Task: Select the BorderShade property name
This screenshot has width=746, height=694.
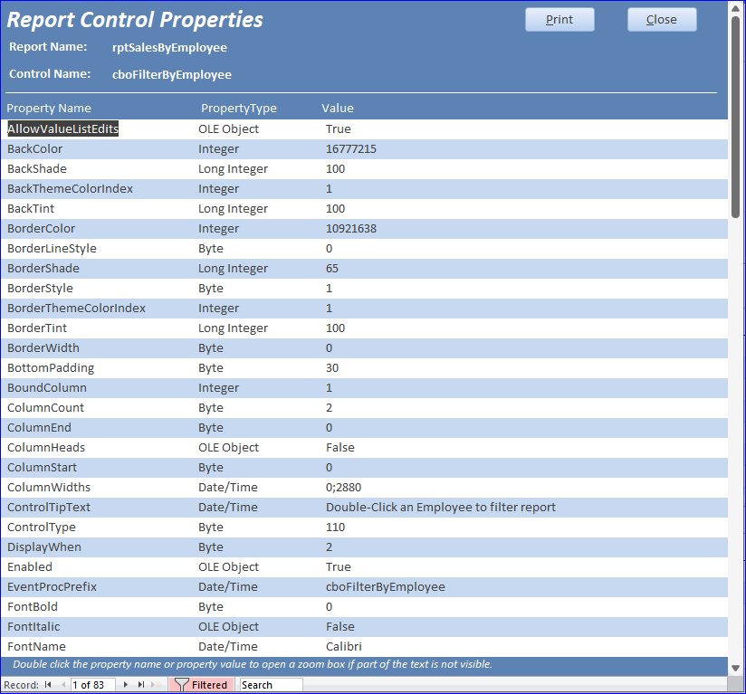Action: point(43,269)
